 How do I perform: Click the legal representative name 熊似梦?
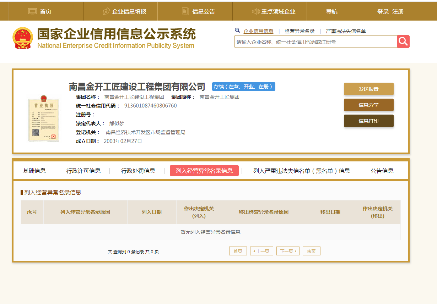coord(117,123)
